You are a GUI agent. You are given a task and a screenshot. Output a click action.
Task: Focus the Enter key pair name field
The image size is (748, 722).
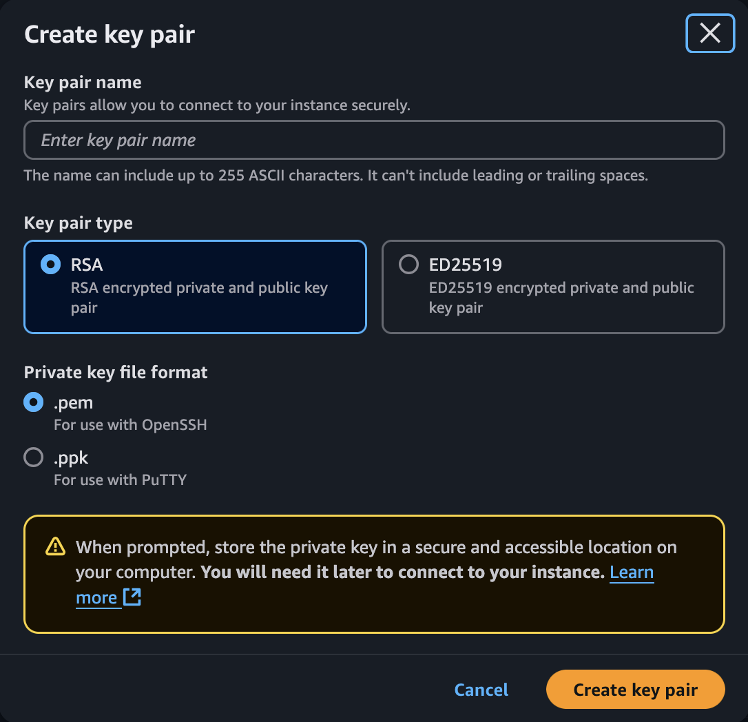(x=374, y=140)
